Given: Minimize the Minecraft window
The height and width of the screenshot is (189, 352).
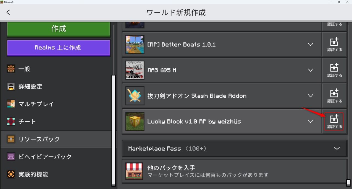Looking at the screenshot, I should (x=330, y=2).
